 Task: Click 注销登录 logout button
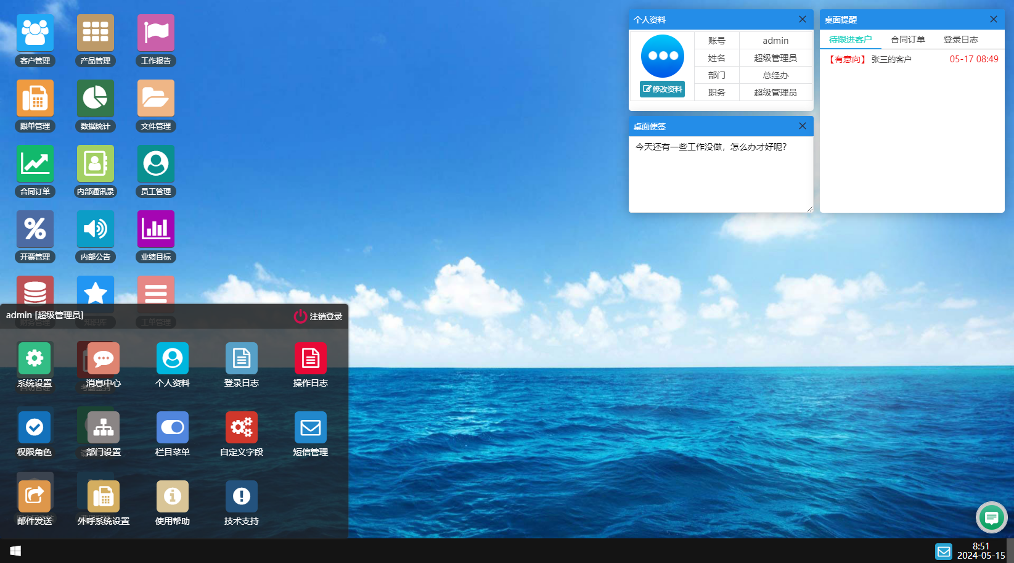click(318, 316)
